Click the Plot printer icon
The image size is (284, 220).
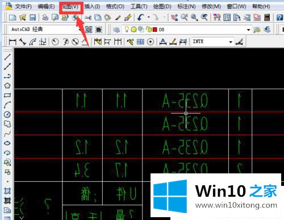(45, 18)
